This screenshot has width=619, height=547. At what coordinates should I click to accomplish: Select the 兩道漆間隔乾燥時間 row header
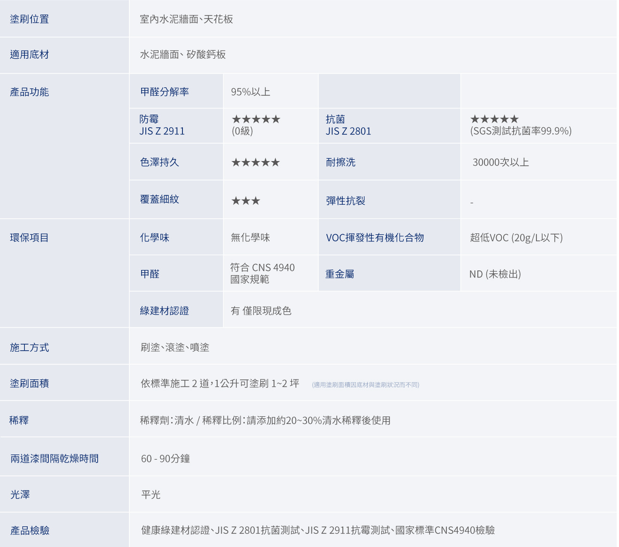54,459
